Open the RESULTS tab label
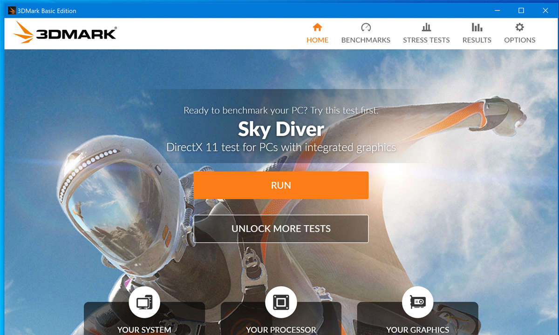 pyautogui.click(x=477, y=40)
